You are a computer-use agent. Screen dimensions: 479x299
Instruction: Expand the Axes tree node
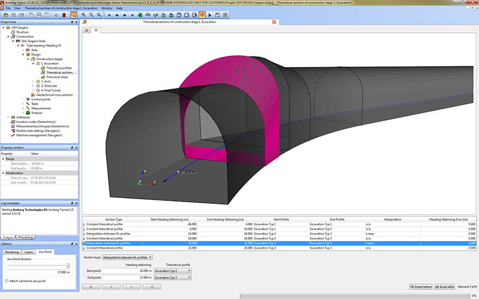pyautogui.click(x=23, y=50)
